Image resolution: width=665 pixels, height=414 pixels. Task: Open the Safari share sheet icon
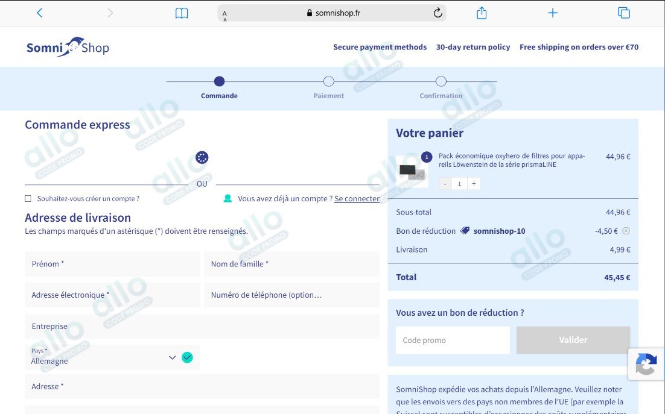tap(482, 13)
